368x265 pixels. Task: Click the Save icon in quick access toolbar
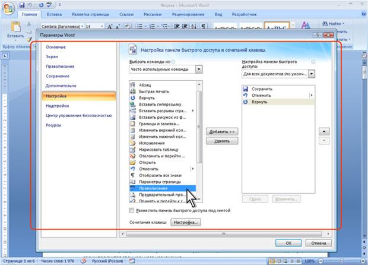[22, 5]
